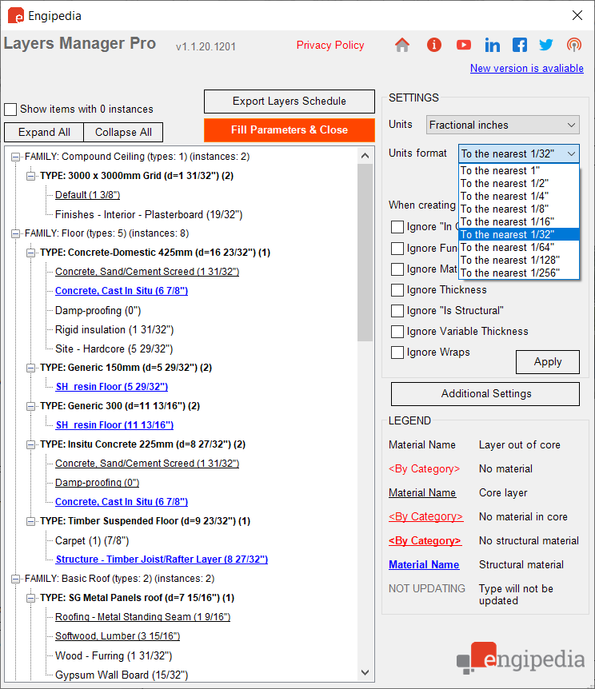
Task: Toggle the Ignore Mat… checkbox
Action: pos(397,269)
